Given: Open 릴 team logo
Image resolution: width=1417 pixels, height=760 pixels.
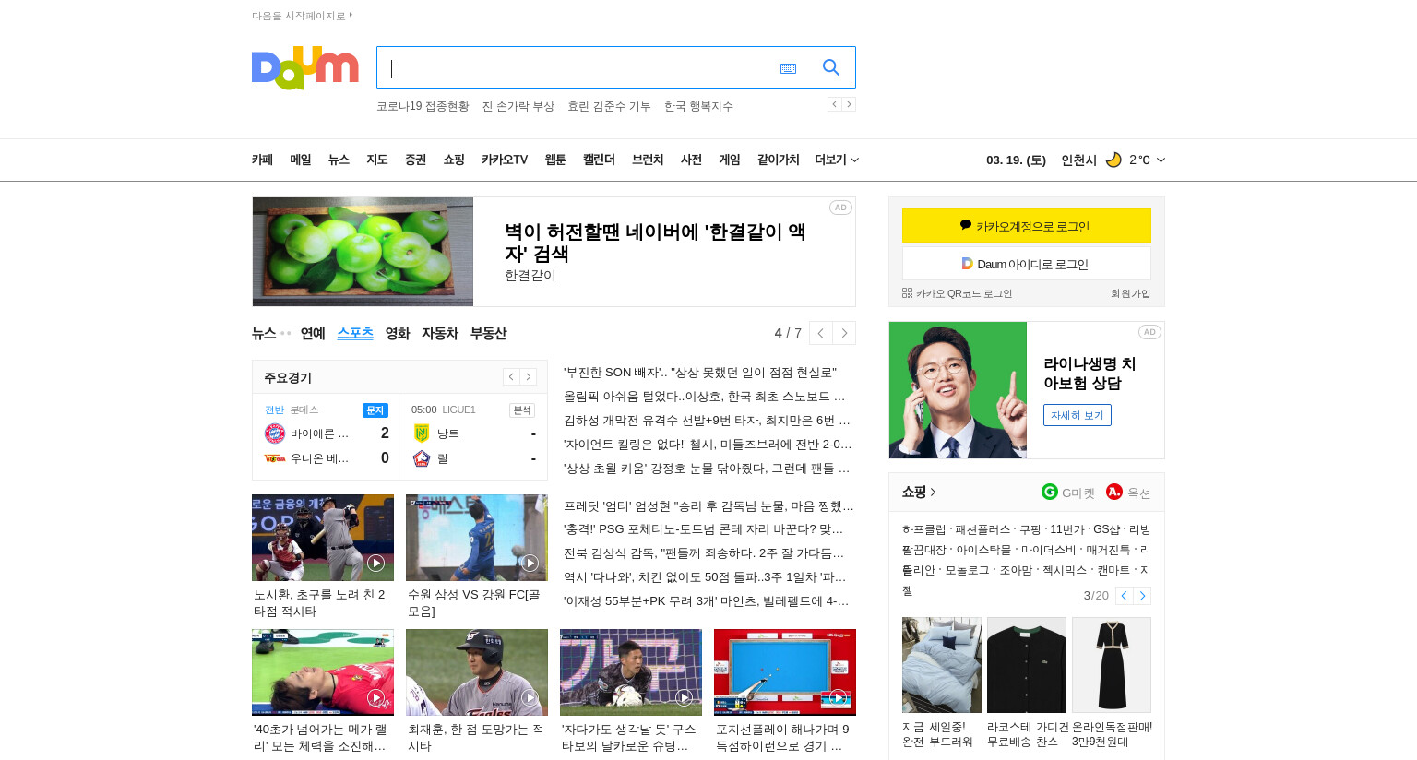Looking at the screenshot, I should point(422,458).
